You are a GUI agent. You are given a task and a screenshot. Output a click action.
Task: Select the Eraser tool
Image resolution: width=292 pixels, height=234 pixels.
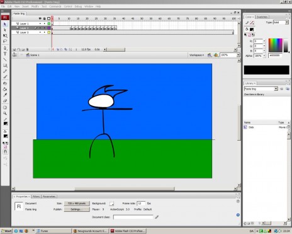[x=5, y=101]
